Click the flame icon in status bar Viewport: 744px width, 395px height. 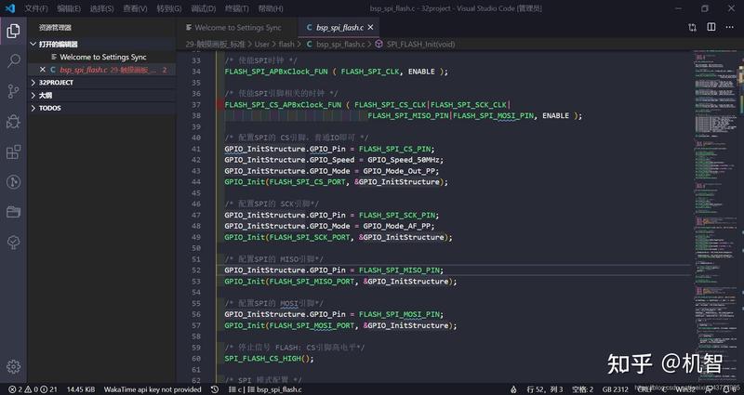pyautogui.click(x=513, y=389)
